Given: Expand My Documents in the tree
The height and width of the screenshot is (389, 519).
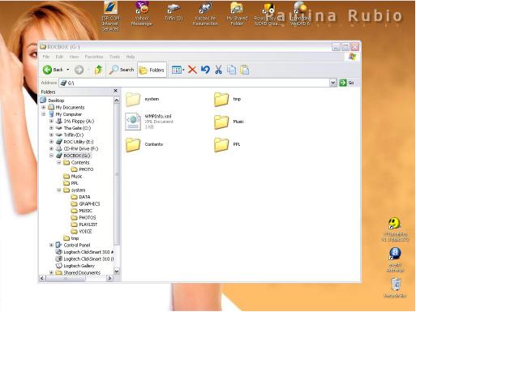Looking at the screenshot, I should (43, 108).
